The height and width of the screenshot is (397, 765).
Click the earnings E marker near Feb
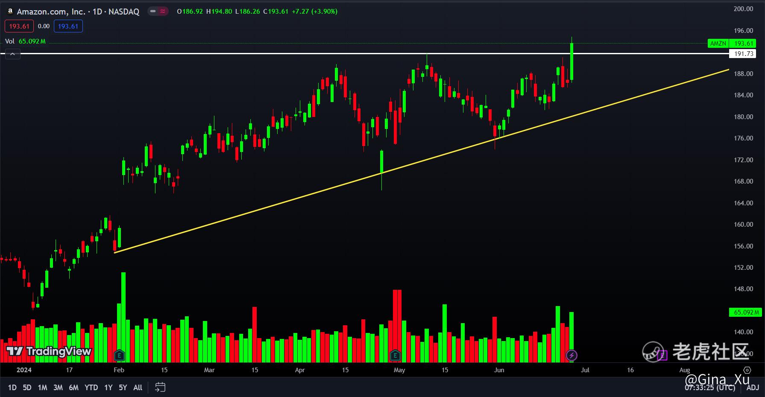pos(119,355)
